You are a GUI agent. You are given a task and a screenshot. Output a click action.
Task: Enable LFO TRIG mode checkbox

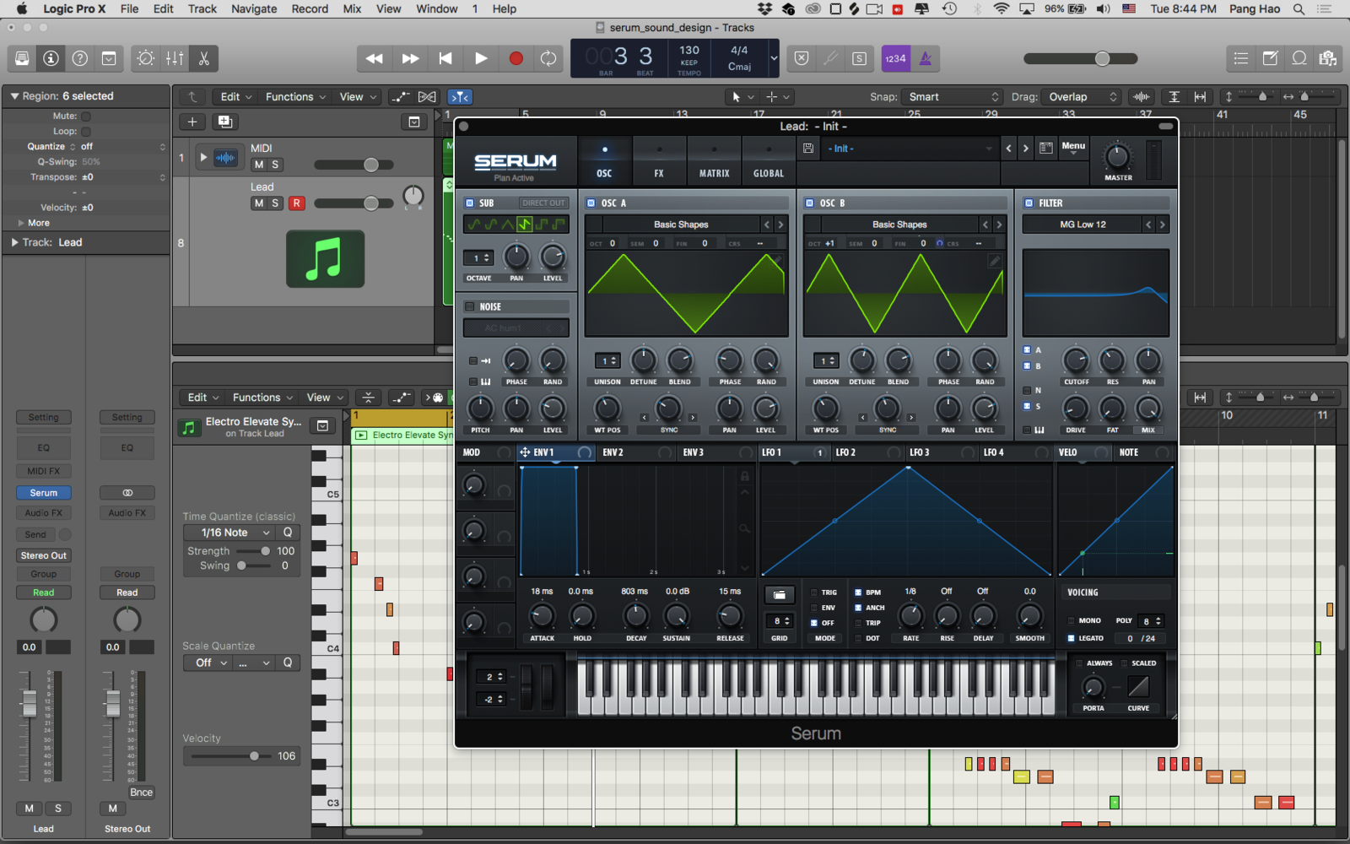(x=813, y=592)
